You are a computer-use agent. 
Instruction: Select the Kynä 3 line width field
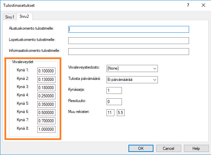click(46, 88)
